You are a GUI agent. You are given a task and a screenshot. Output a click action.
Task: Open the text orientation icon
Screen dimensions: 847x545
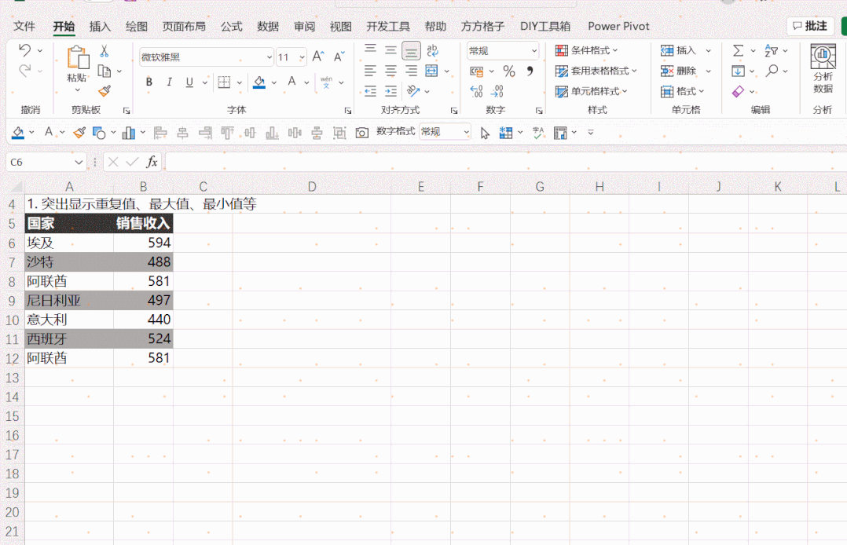413,91
